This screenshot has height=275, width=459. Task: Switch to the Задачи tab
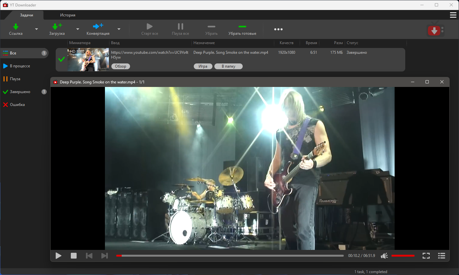click(26, 15)
